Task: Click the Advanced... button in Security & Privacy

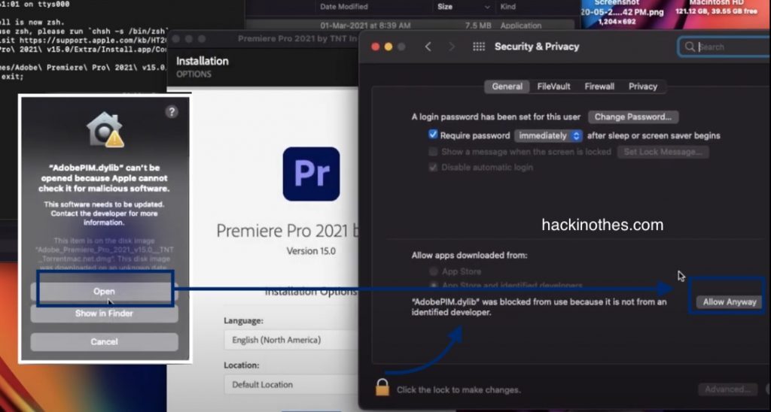Action: (727, 389)
